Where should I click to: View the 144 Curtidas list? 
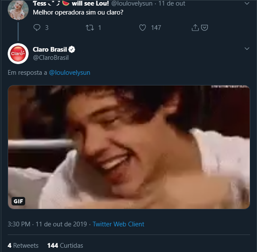[65, 246]
